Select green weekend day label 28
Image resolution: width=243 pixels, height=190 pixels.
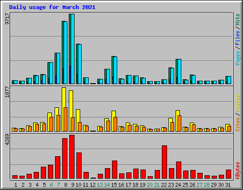206,185
